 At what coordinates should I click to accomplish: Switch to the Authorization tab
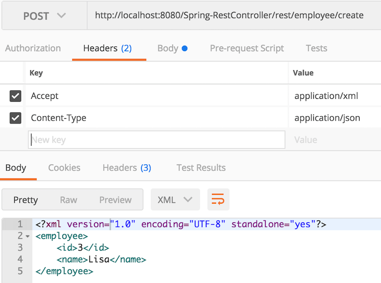[x=32, y=48]
